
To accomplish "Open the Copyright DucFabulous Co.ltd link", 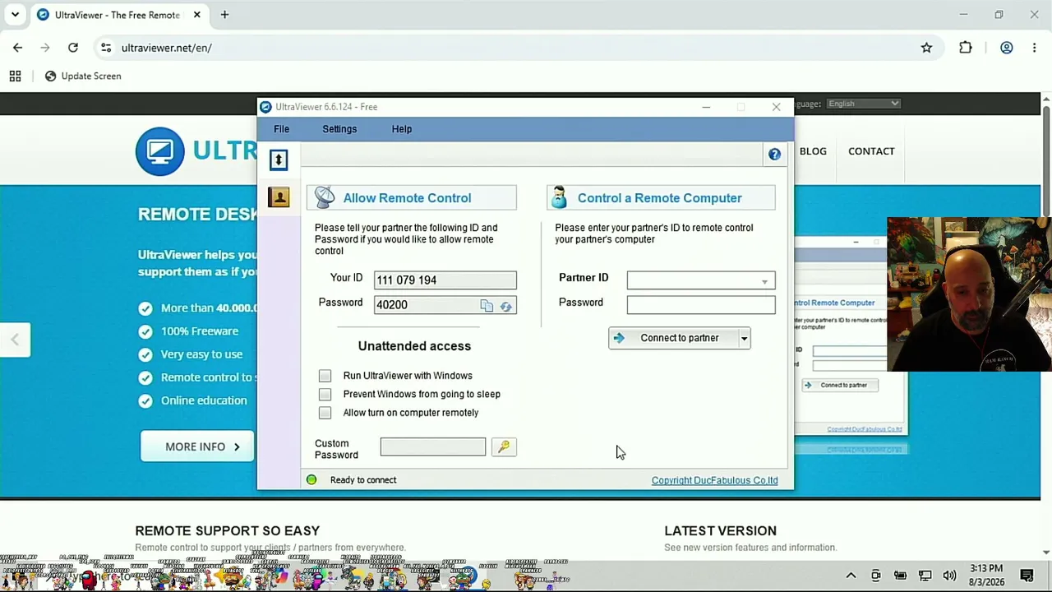I will tap(714, 480).
